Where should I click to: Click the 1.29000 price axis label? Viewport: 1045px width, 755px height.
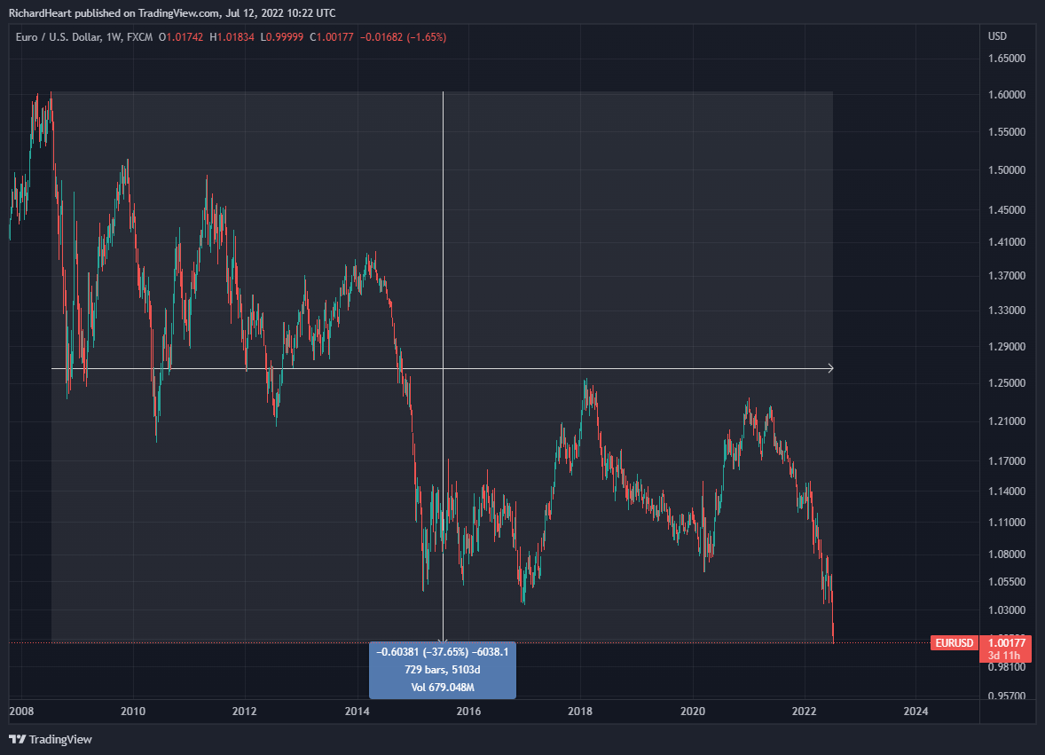tap(1006, 347)
